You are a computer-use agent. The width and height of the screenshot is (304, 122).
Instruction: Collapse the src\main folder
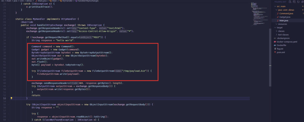[275, 6]
